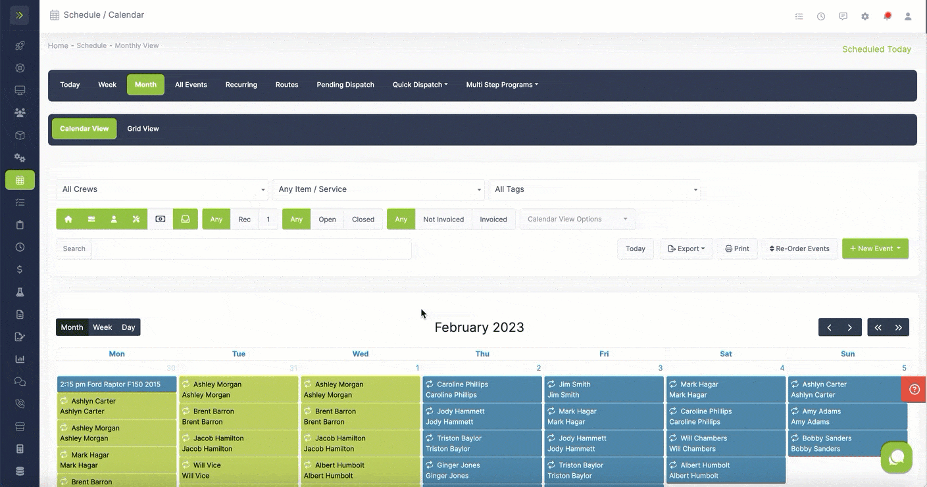Click the Re-Order Events button
This screenshot has height=487, width=927.
(799, 248)
